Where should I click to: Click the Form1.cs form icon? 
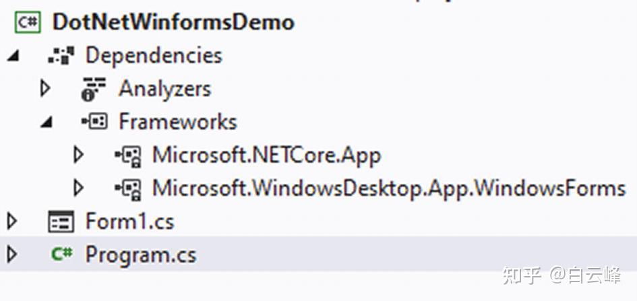point(61,222)
